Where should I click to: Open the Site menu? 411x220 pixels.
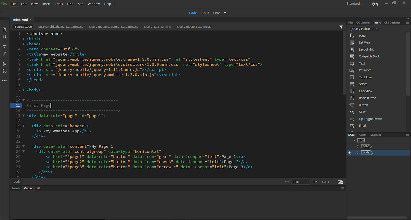(x=80, y=4)
